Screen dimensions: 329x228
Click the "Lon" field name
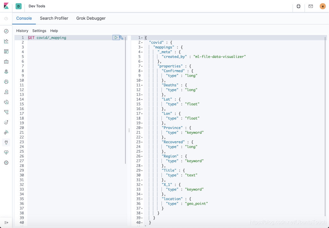tap(167, 114)
